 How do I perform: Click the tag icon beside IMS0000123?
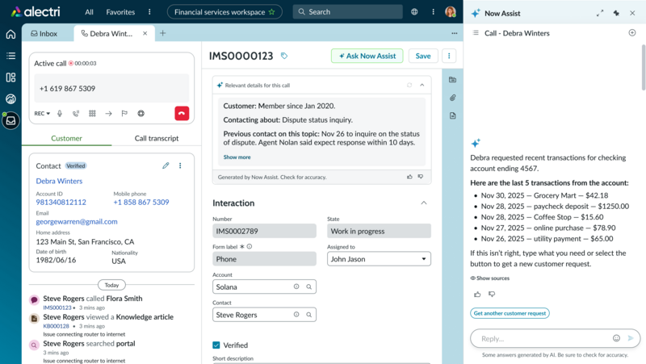[x=284, y=56]
